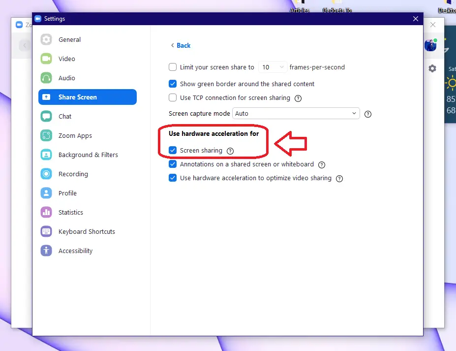Click the profile avatar in Zoom main window

coord(431,45)
